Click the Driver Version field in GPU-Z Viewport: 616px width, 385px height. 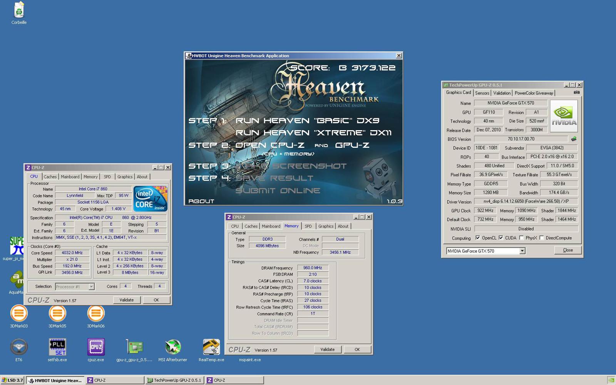pos(526,201)
